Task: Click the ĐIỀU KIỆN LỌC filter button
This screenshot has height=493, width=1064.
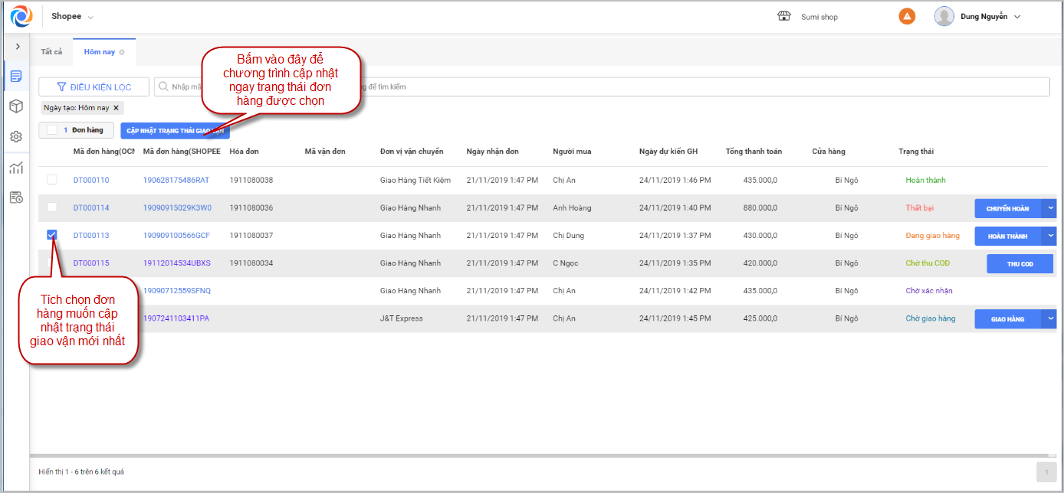Action: tap(94, 87)
